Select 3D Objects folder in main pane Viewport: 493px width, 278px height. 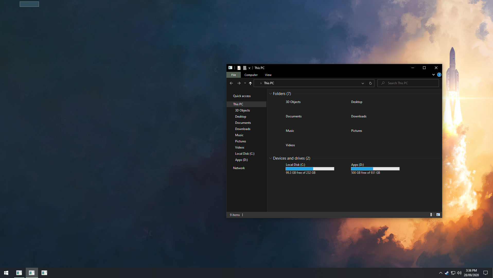click(x=293, y=102)
